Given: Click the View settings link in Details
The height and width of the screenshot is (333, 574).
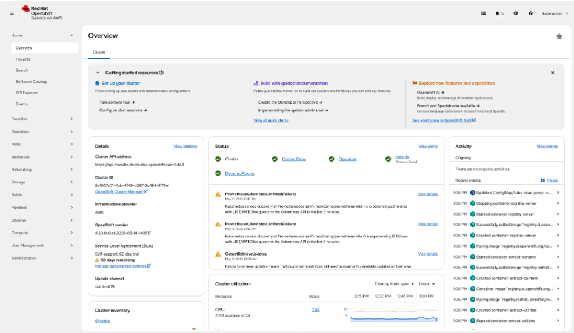Looking at the screenshot, I should click(185, 147).
